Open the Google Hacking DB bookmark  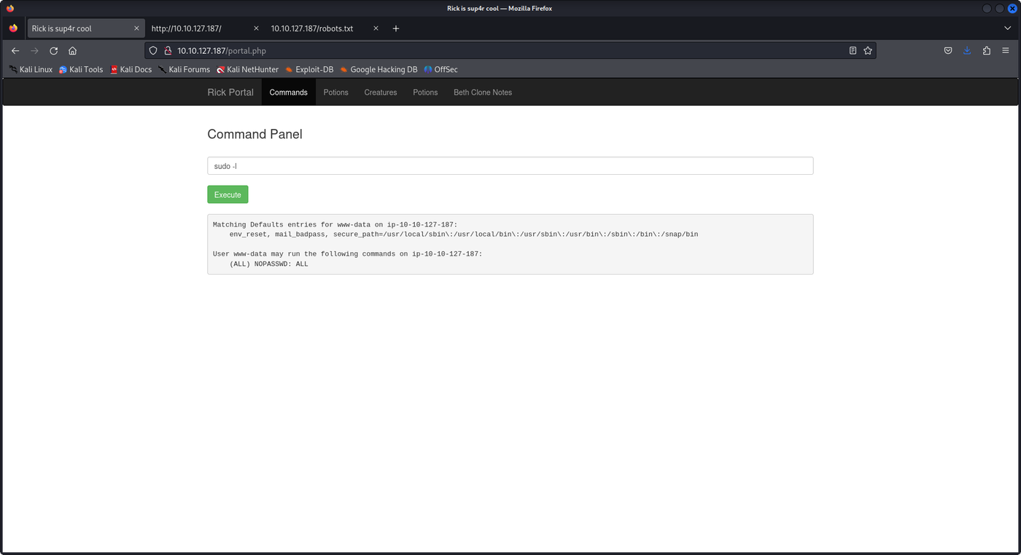(x=378, y=70)
